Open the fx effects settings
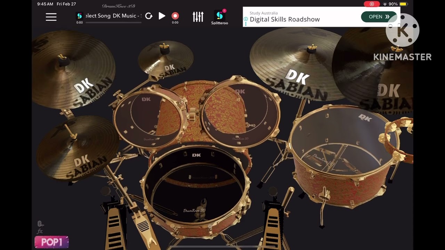 point(40,231)
